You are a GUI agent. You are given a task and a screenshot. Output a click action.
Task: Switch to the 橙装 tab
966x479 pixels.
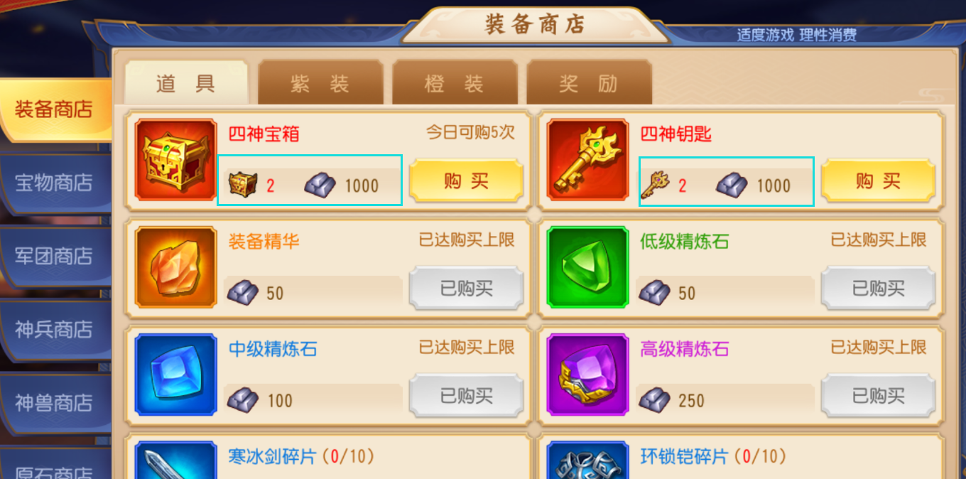coord(455,83)
